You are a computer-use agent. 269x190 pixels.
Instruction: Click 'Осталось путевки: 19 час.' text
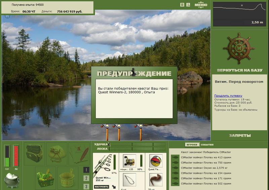(x=232, y=99)
